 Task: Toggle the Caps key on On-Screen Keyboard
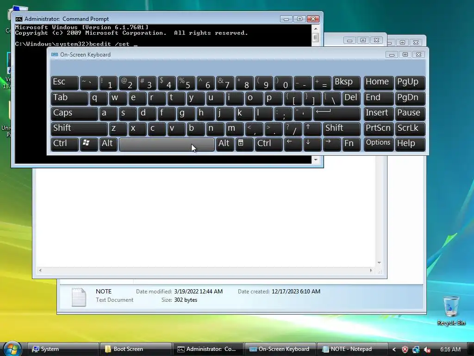coord(75,114)
